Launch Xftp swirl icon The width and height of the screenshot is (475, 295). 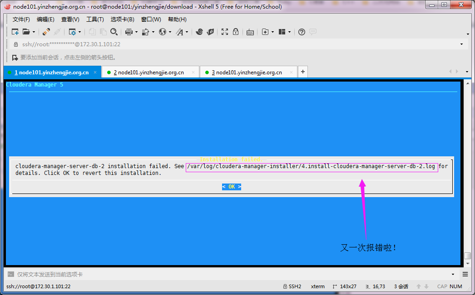point(199,32)
